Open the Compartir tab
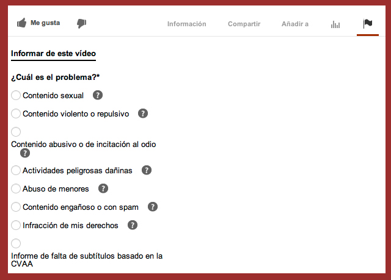The height and width of the screenshot is (280, 391). click(x=244, y=24)
